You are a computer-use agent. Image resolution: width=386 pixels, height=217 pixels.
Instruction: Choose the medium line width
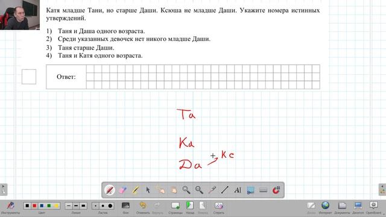point(76,206)
